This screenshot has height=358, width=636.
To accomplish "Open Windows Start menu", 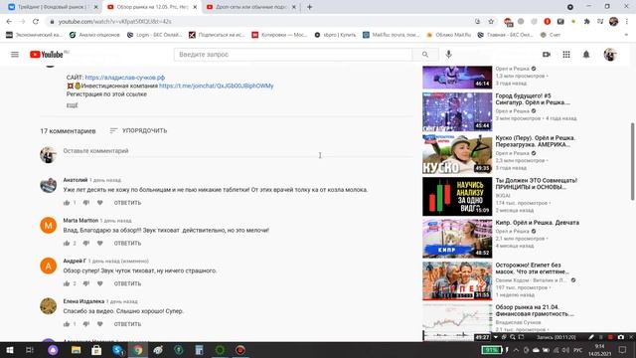I will coord(10,350).
